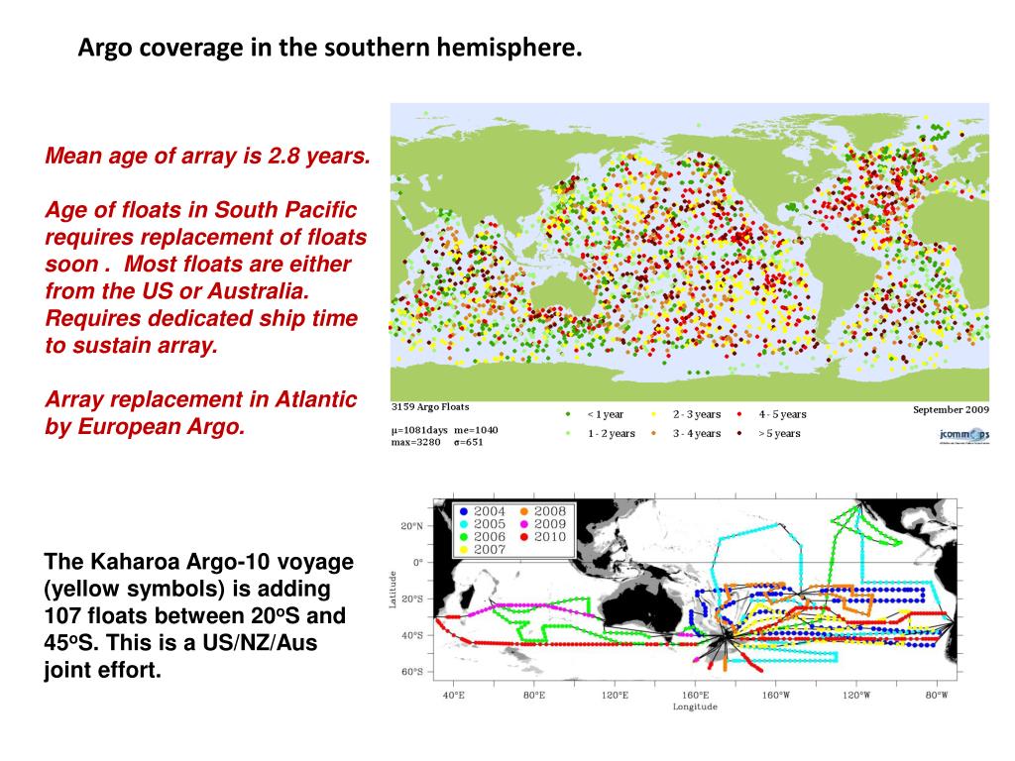Click the jcommops logo

point(964,436)
